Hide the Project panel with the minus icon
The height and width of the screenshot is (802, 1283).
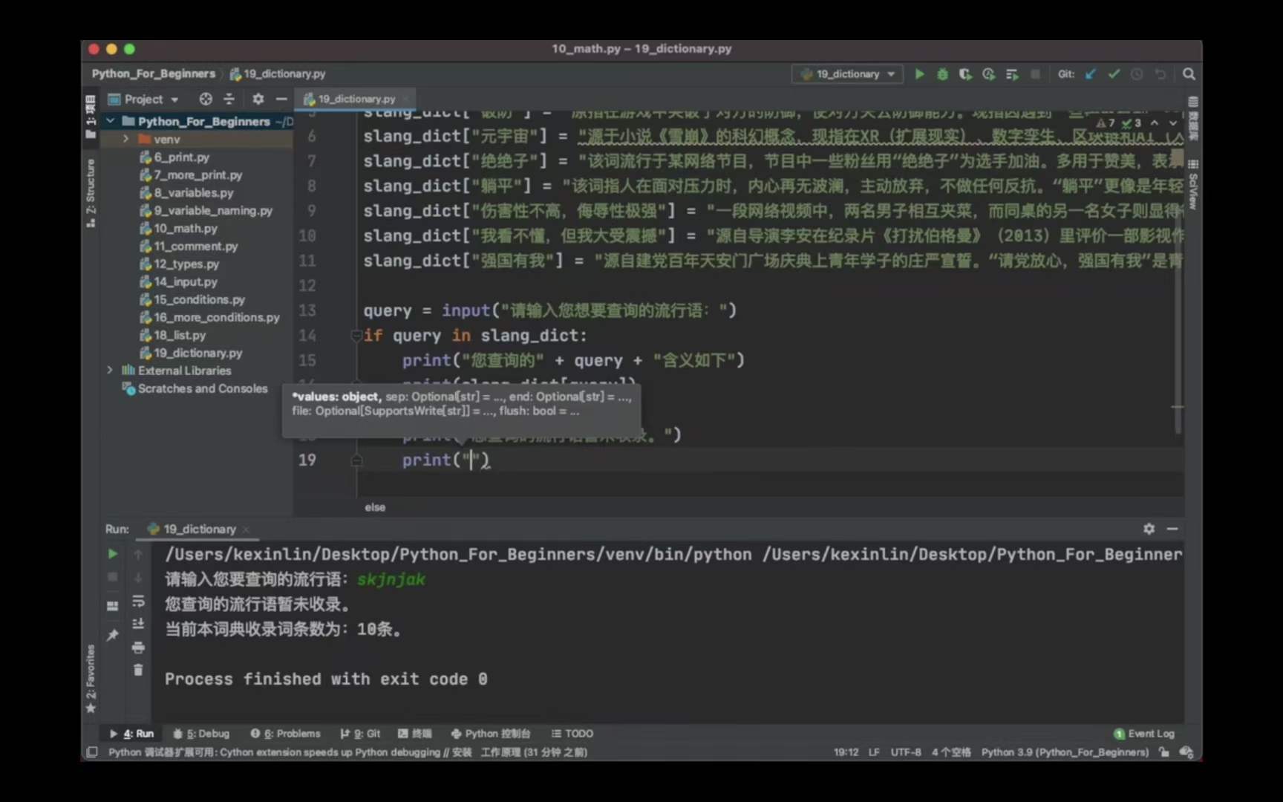tap(281, 99)
